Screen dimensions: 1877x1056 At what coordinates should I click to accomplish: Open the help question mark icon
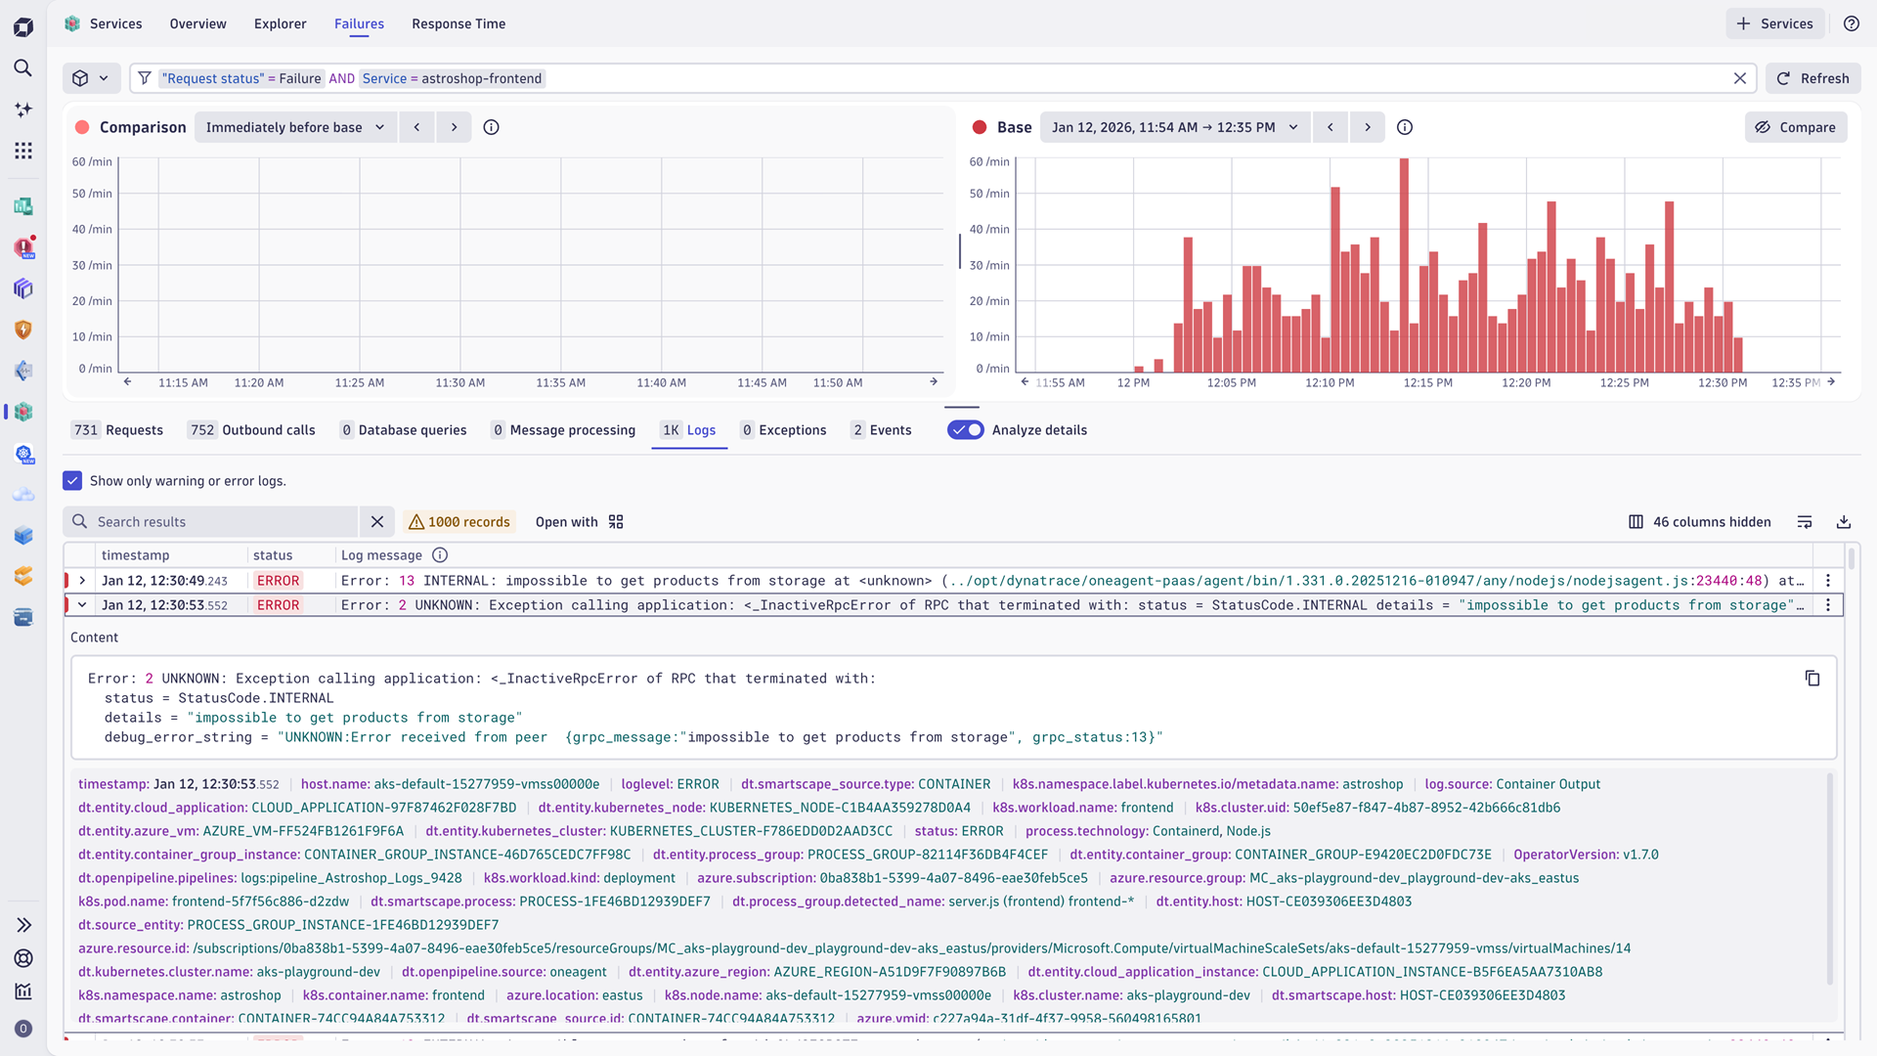pos(1851,23)
